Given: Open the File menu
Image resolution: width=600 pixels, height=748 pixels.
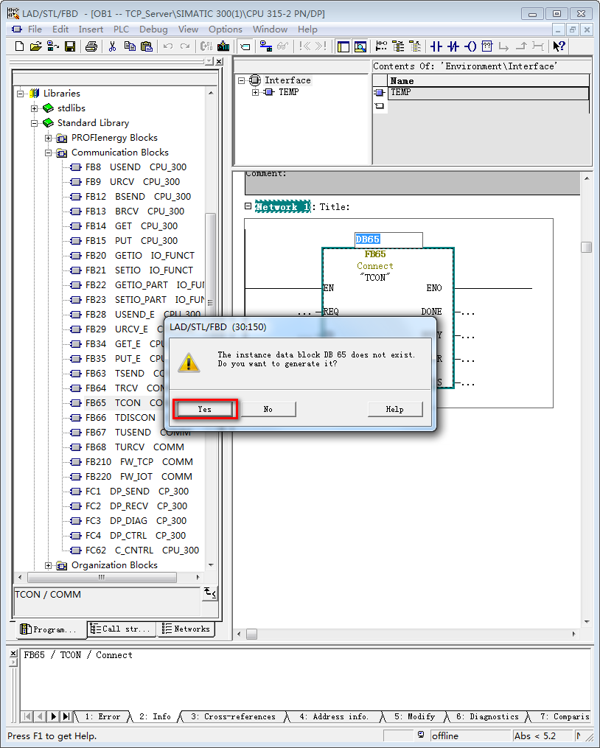Looking at the screenshot, I should pos(35,29).
